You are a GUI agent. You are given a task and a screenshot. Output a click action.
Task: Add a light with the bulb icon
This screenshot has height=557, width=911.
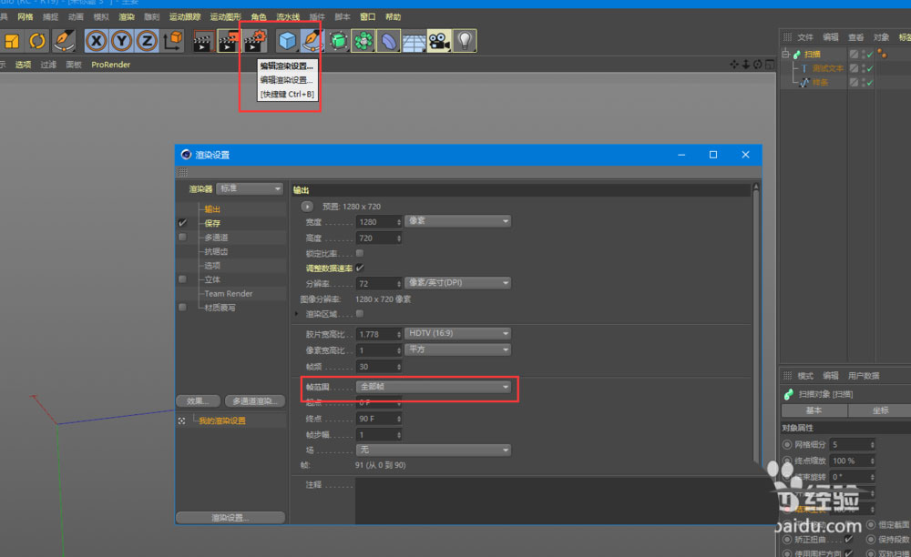pos(465,41)
